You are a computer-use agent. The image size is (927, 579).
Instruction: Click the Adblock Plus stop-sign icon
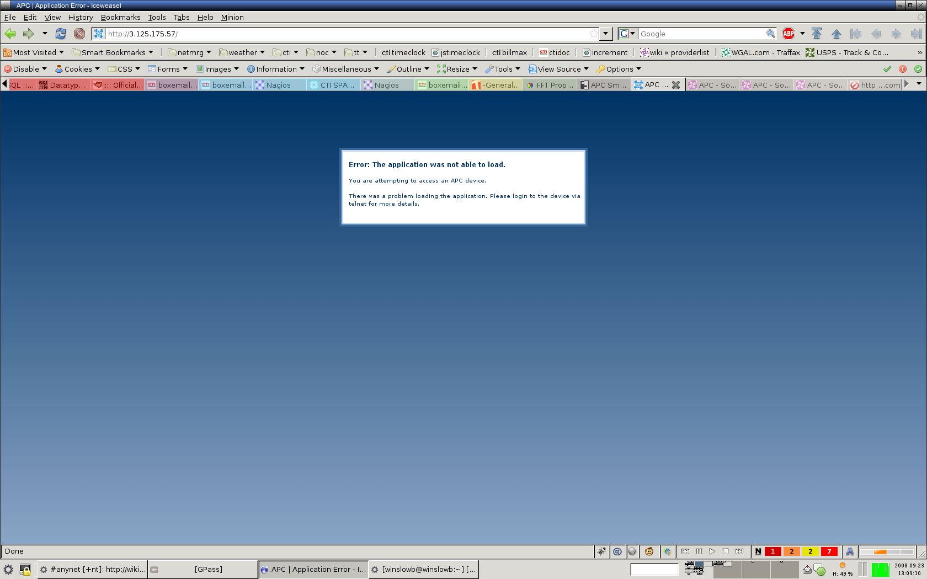click(x=789, y=34)
